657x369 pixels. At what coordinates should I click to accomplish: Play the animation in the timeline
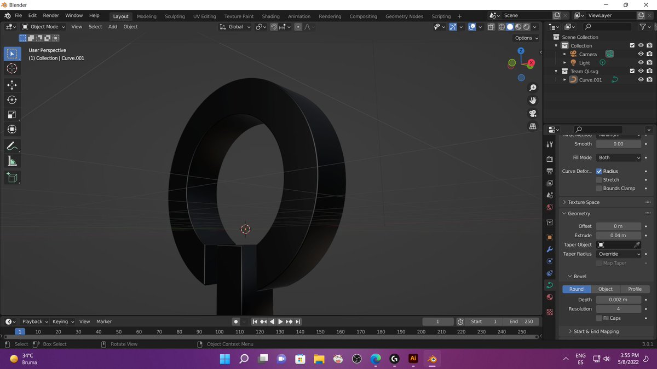click(x=280, y=321)
